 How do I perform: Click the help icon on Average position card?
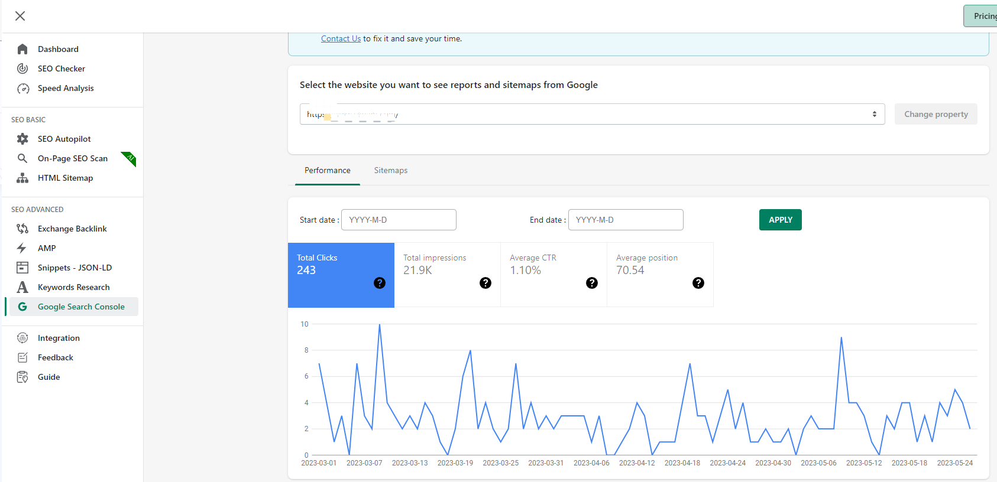tap(698, 283)
